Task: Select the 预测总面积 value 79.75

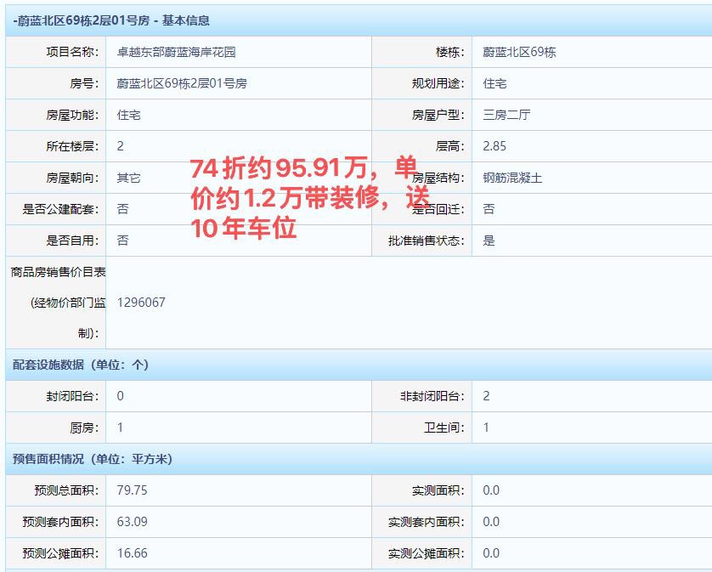Action: (133, 490)
